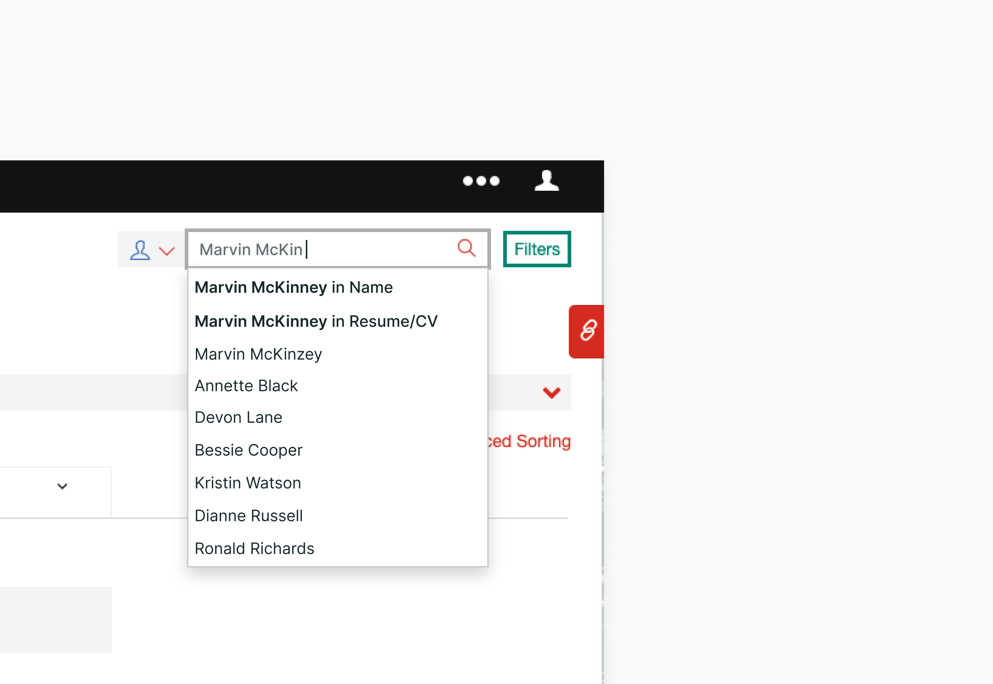This screenshot has height=684, width=993.
Task: Pick Bessie Cooper in the dropdown list
Action: pos(249,450)
